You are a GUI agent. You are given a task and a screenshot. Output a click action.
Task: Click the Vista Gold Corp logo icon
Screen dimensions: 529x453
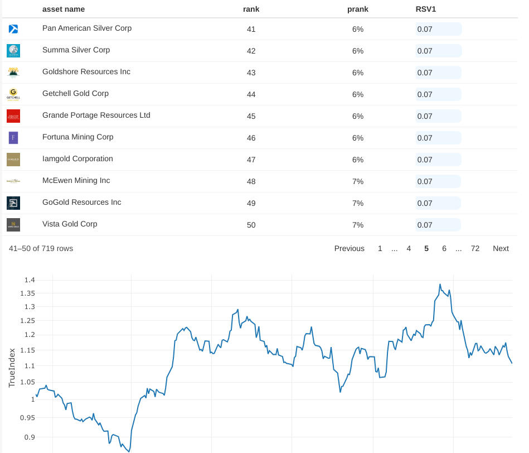click(x=13, y=225)
